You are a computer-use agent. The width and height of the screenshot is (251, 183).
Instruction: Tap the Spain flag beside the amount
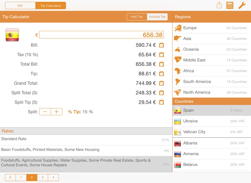(12, 35)
